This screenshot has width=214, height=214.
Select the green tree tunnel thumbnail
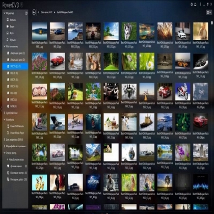click(111, 62)
